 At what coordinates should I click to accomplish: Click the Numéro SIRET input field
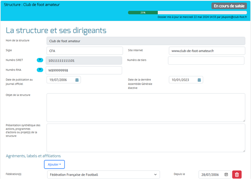[x=84, y=61]
